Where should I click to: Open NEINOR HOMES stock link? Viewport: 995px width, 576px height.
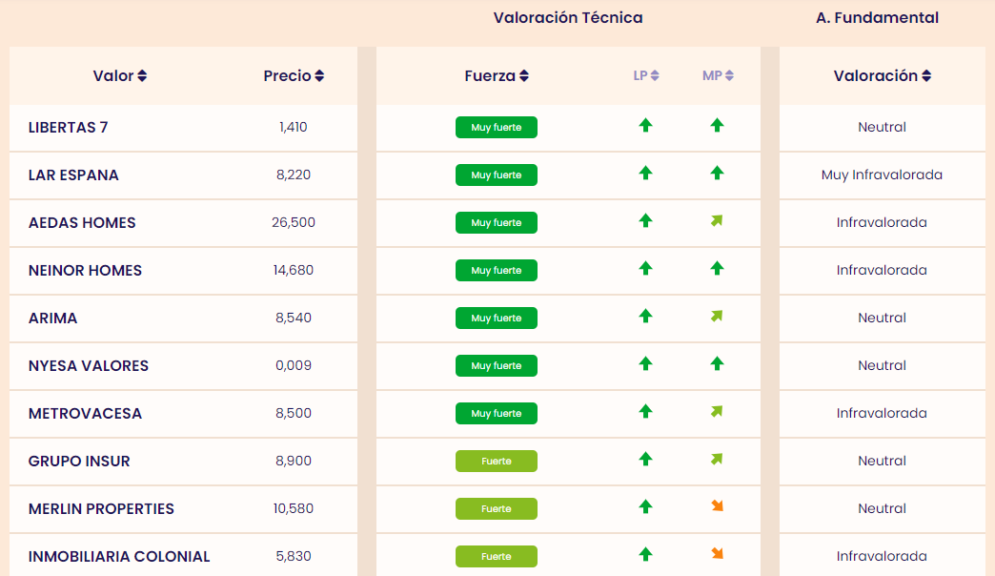coord(85,271)
